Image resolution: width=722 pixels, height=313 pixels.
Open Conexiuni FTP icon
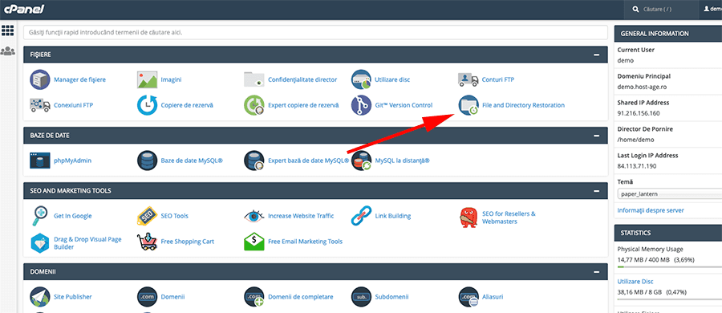(40, 105)
